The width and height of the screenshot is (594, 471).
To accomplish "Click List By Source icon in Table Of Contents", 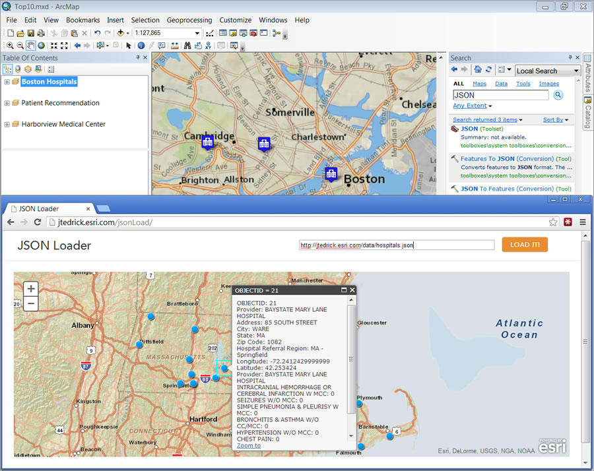I will click(x=18, y=69).
